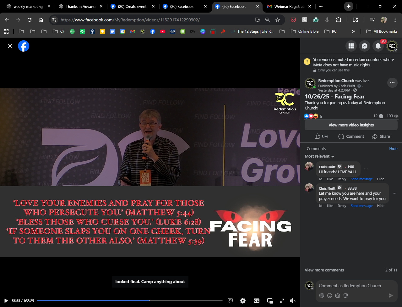402x307 pixels.
Task: Unmute the video volume
Action: (292, 301)
